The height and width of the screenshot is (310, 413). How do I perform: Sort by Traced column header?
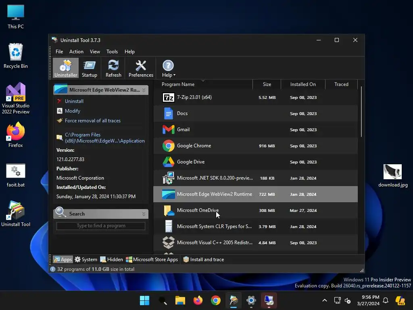click(x=341, y=84)
